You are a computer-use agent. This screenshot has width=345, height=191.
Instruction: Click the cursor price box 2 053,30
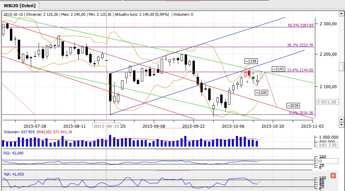pos(327,102)
